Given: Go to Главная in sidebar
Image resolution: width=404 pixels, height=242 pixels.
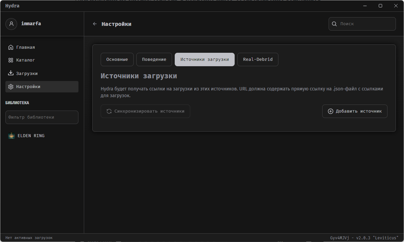Looking at the screenshot, I should [x=42, y=47].
